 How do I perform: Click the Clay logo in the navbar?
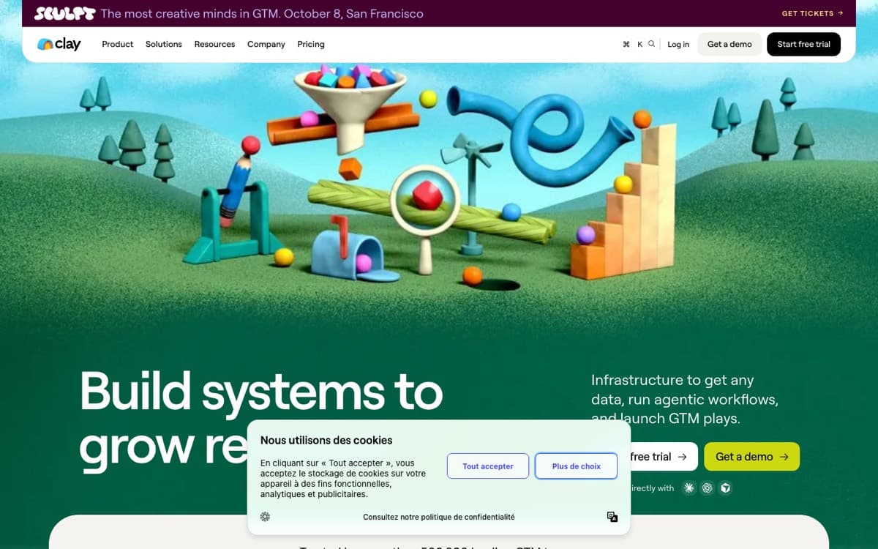(59, 44)
